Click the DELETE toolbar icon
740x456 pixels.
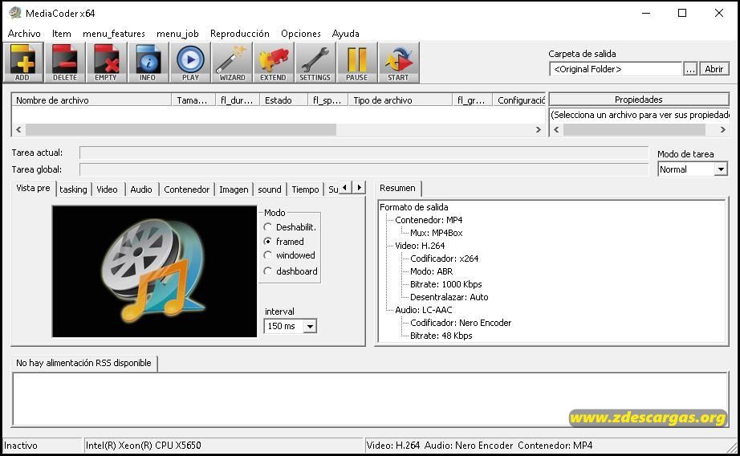[x=65, y=63]
